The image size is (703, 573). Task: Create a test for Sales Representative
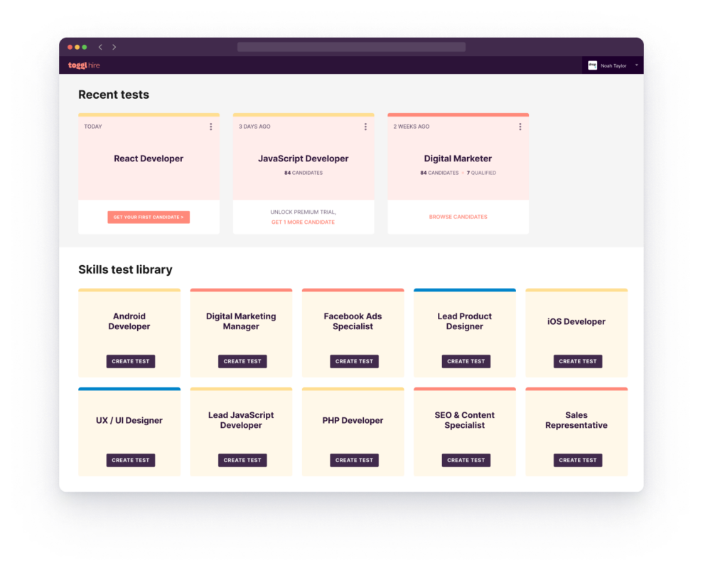pyautogui.click(x=577, y=460)
